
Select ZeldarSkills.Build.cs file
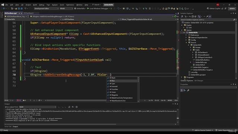[202, 60]
